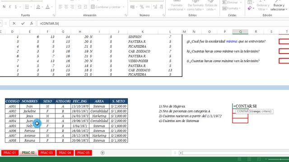Apply percent style format
Image resolution: width=289 pixels, height=162 pixels.
click(142, 7)
